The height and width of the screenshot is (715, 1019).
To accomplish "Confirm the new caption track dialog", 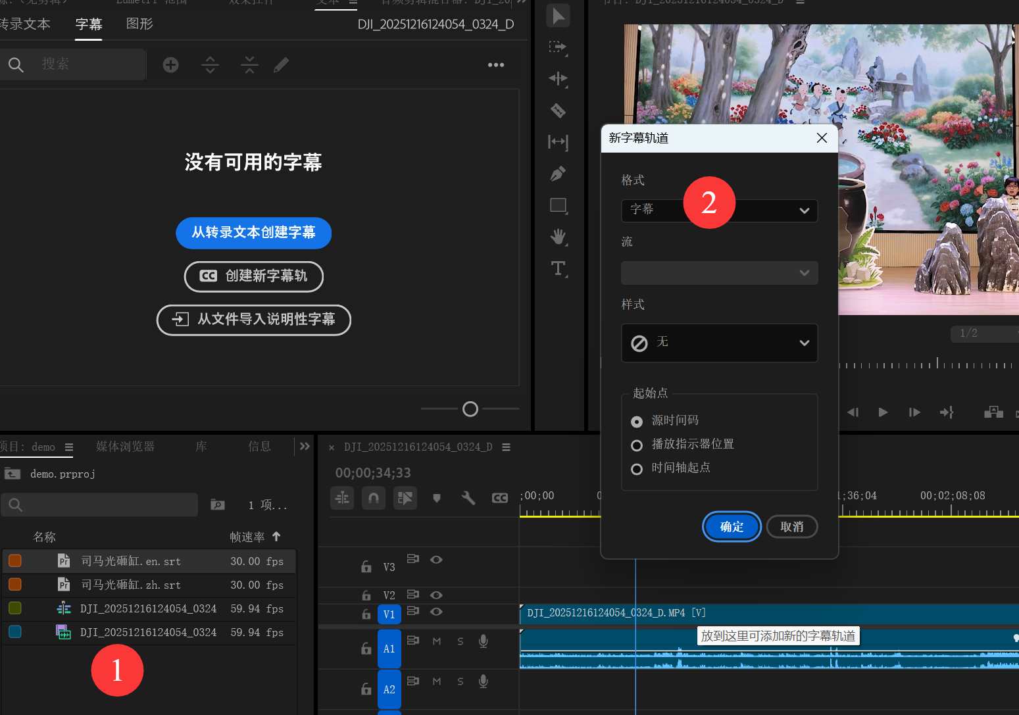I will click(732, 527).
